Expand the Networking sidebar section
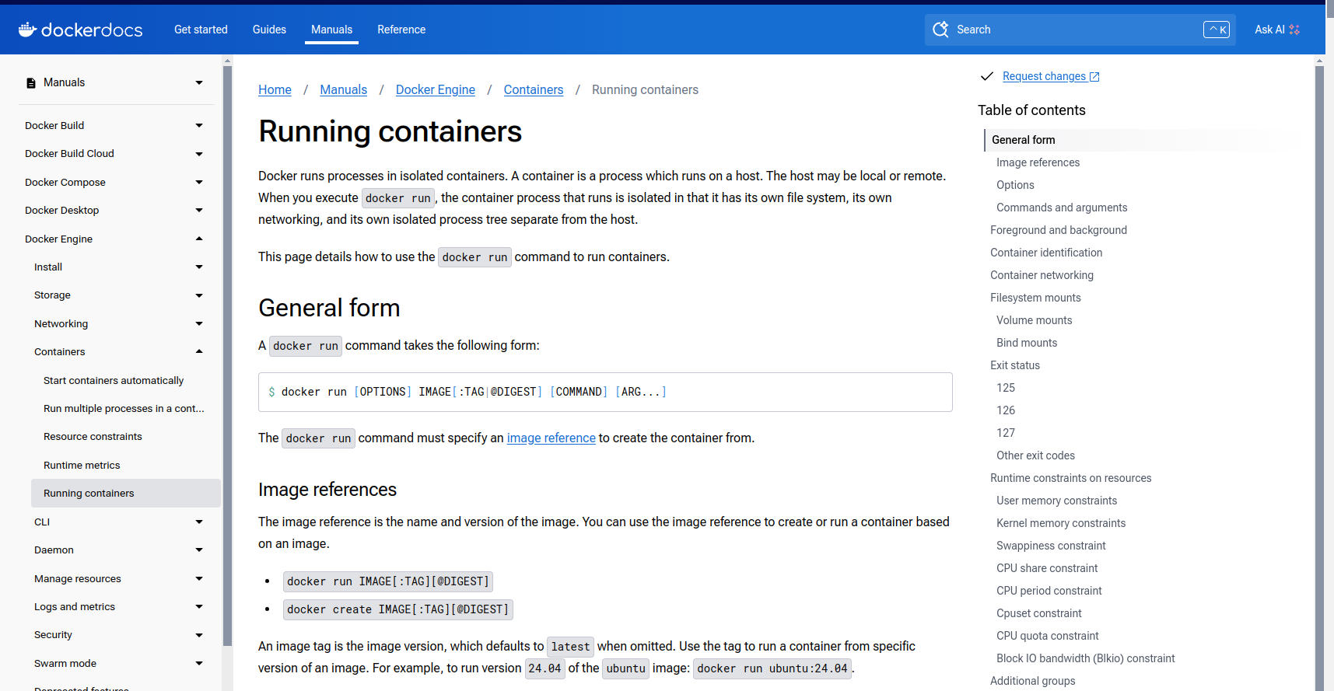 [199, 324]
